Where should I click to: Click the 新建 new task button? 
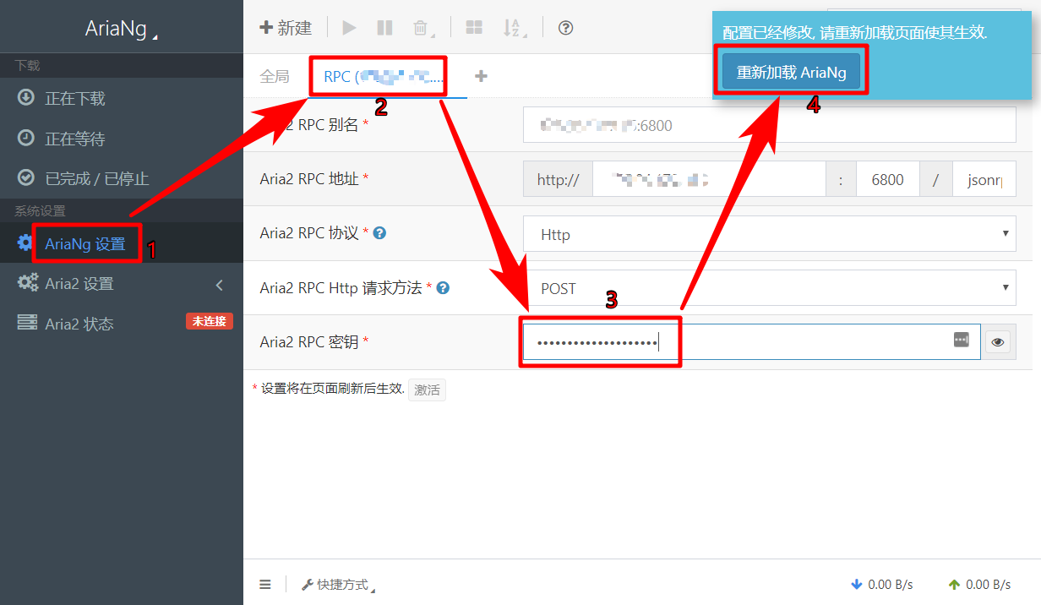click(x=286, y=28)
